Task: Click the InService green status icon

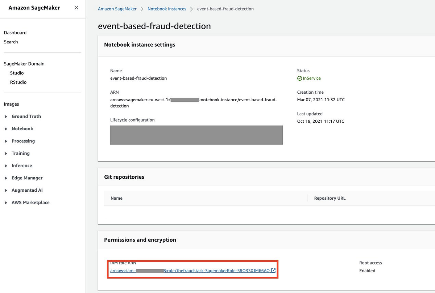Action: pos(299,78)
